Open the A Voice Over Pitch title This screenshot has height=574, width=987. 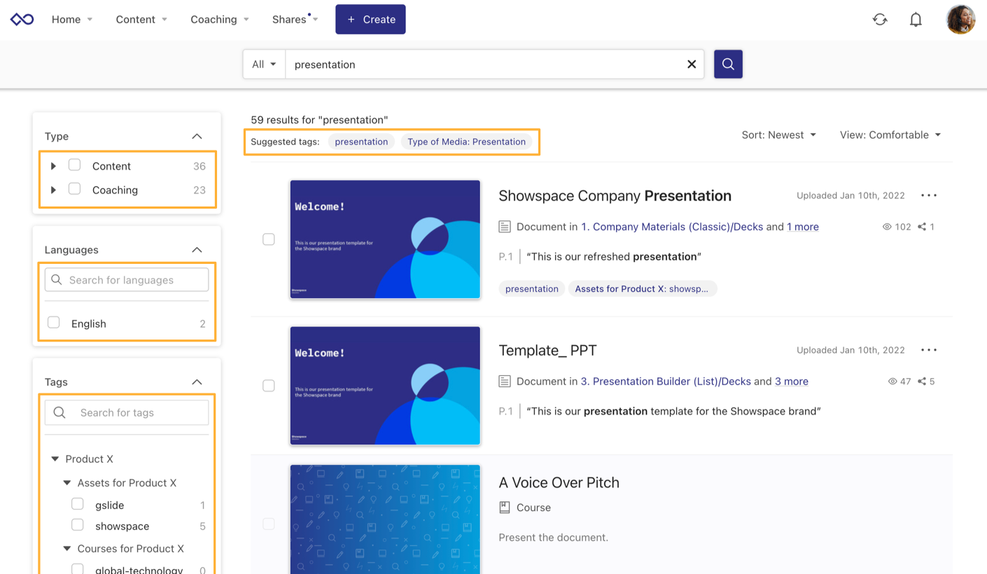point(559,482)
